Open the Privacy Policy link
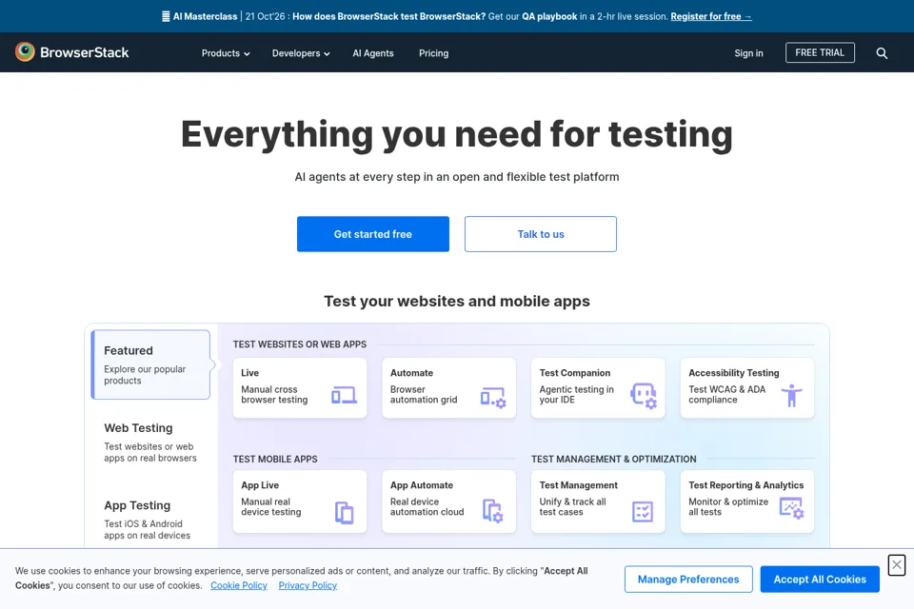The height and width of the screenshot is (609, 914). [x=308, y=585]
